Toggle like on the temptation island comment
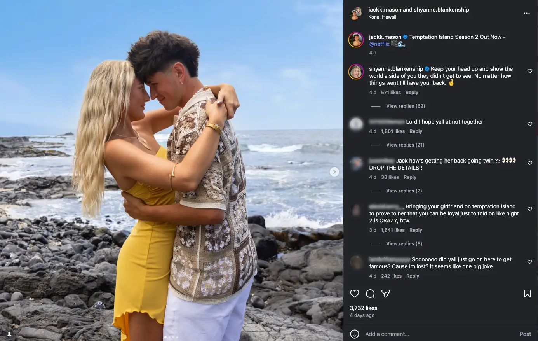Viewport: 538px width, 341px height. click(529, 209)
